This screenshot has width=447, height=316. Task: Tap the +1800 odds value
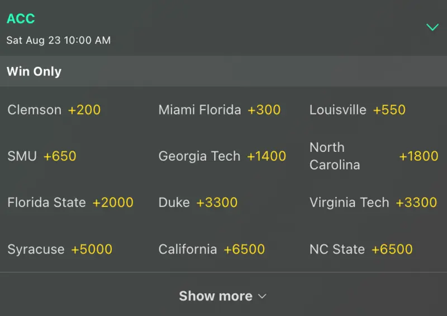pyautogui.click(x=418, y=156)
